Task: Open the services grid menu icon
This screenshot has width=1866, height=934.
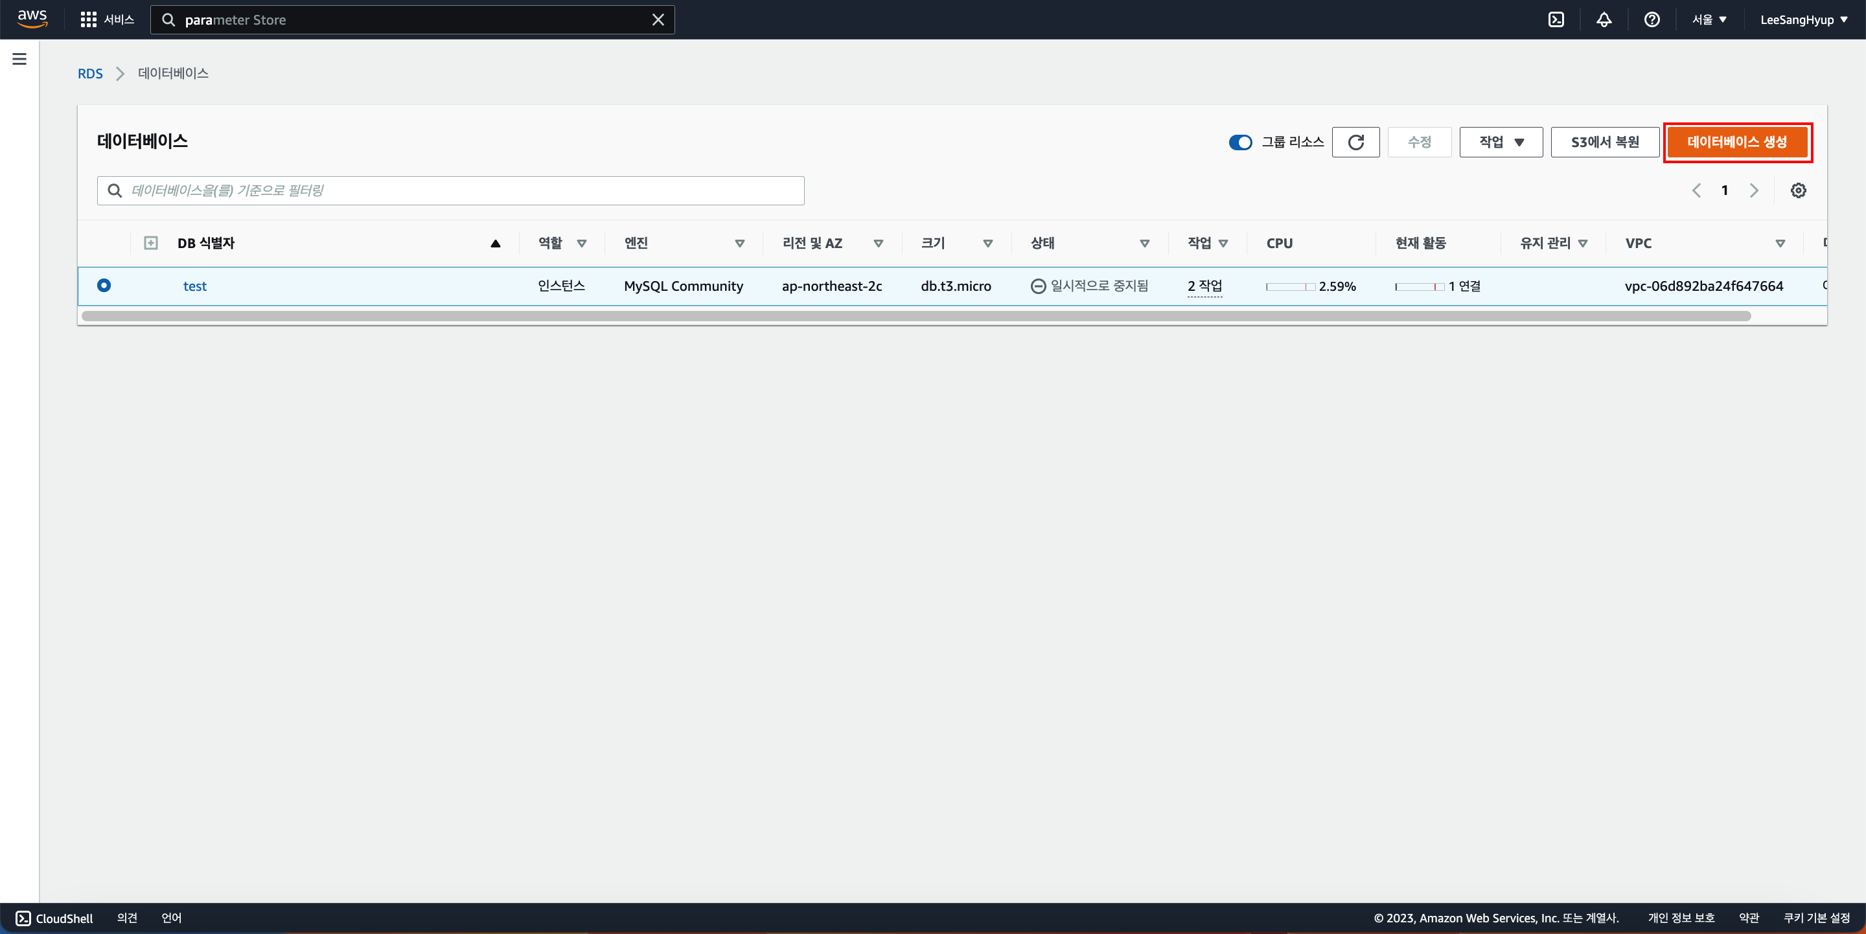Action: pyautogui.click(x=88, y=19)
